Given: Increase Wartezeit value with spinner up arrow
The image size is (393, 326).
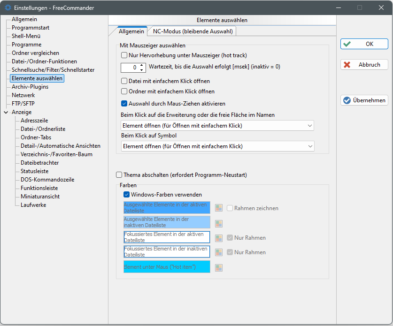Looking at the screenshot, I should 143,65.
